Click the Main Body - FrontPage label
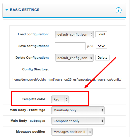 [28, 110]
